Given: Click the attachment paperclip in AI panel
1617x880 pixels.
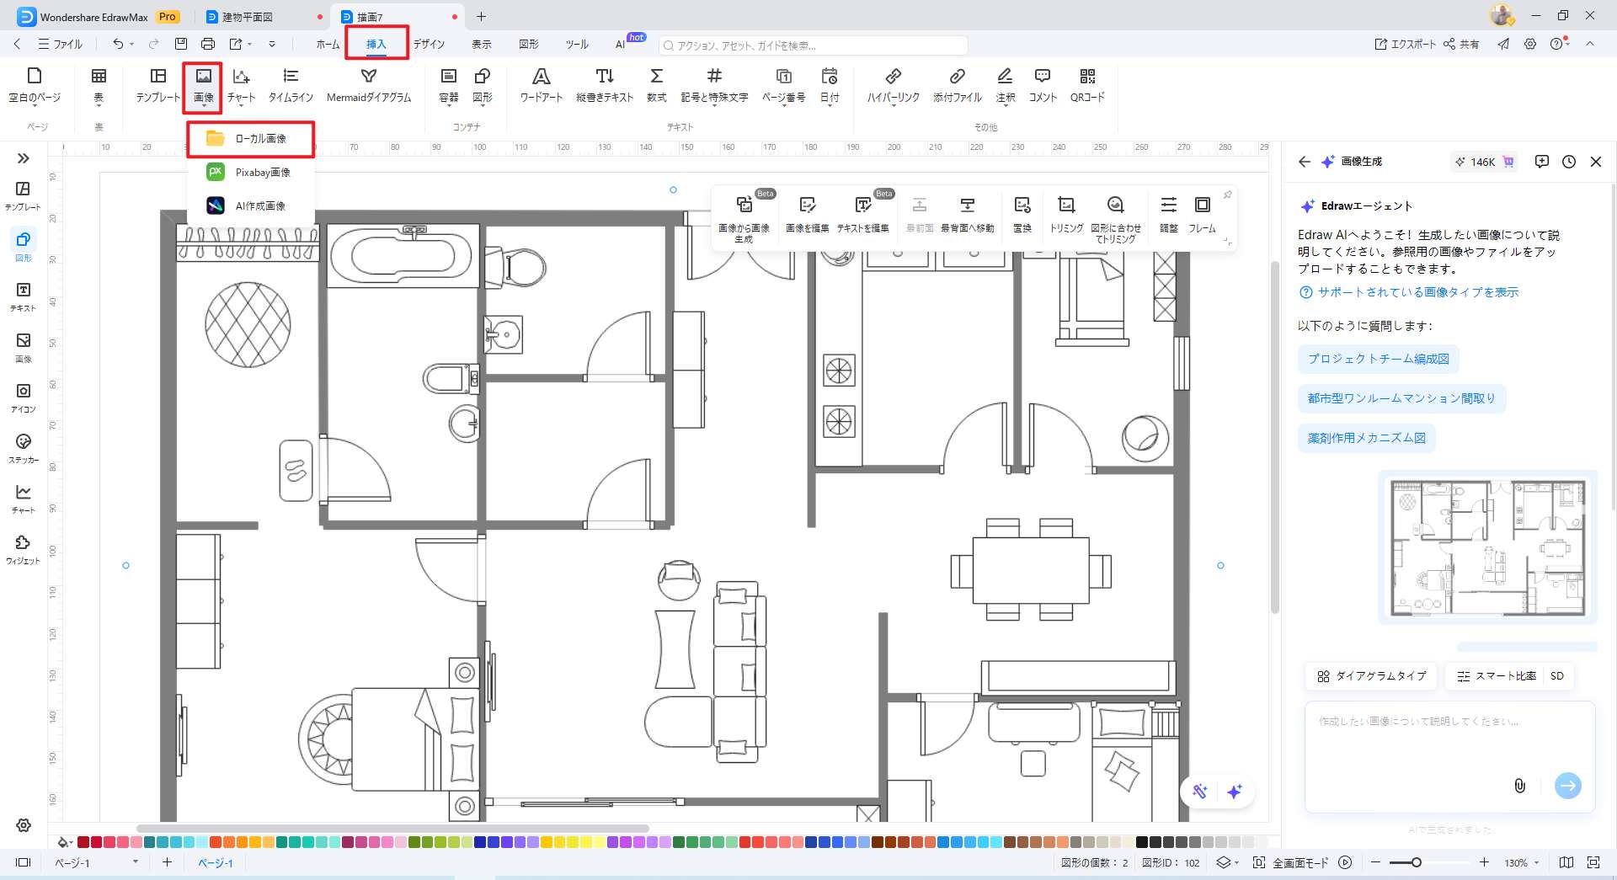Looking at the screenshot, I should [x=1519, y=786].
